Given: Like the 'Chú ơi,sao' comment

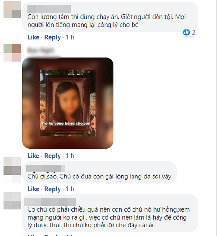Looking at the screenshot, I should pos(33,189).
